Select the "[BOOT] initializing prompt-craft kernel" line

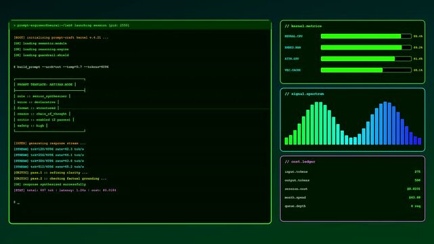61,37
